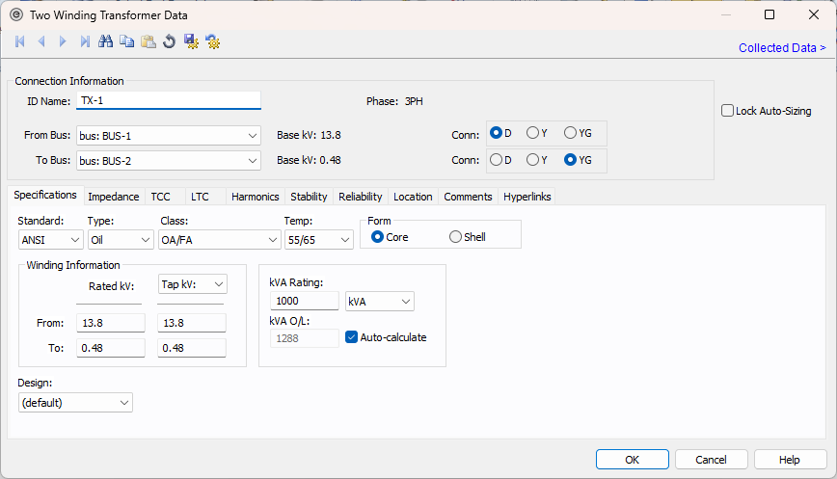Select Shell form radio button
The height and width of the screenshot is (479, 837).
coord(455,237)
